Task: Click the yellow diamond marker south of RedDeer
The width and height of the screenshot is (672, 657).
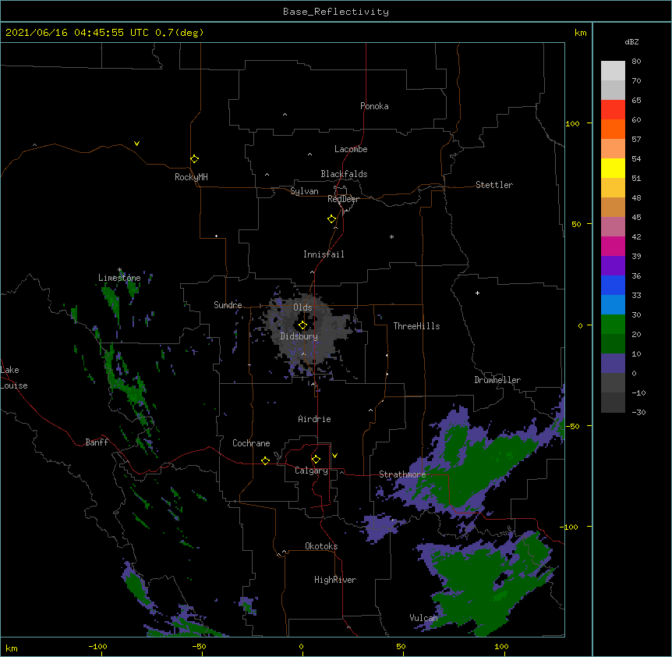Action: 331,219
